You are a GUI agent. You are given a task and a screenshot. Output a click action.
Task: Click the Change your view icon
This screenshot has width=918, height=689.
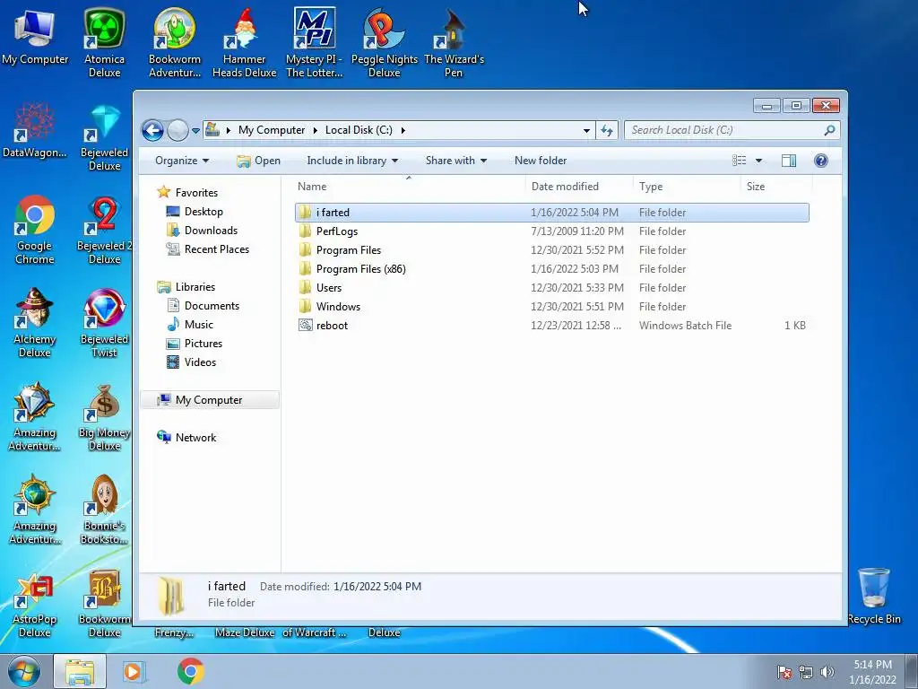click(740, 161)
